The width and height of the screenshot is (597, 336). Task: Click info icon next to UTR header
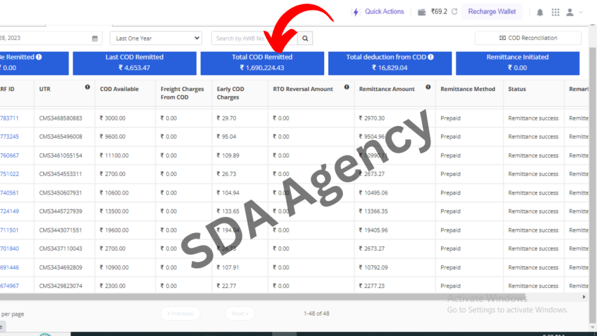click(87, 87)
